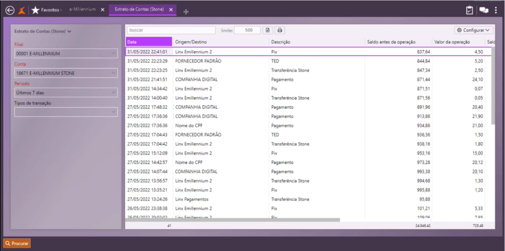Sort by Saldo antes da operação header
The image size is (505, 251).
(x=398, y=42)
